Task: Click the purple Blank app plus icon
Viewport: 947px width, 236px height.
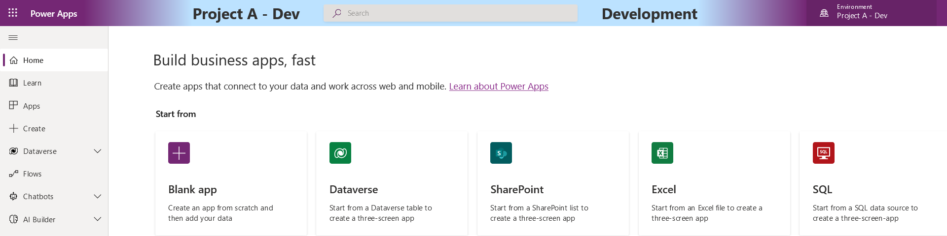Action: tap(179, 153)
